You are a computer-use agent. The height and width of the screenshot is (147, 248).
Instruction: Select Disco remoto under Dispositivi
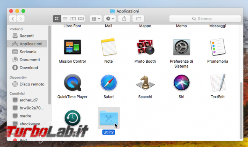(x=27, y=84)
